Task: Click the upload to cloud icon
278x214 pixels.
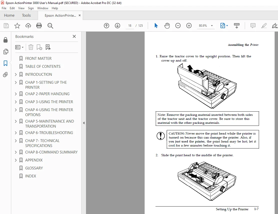Action: coord(28,26)
